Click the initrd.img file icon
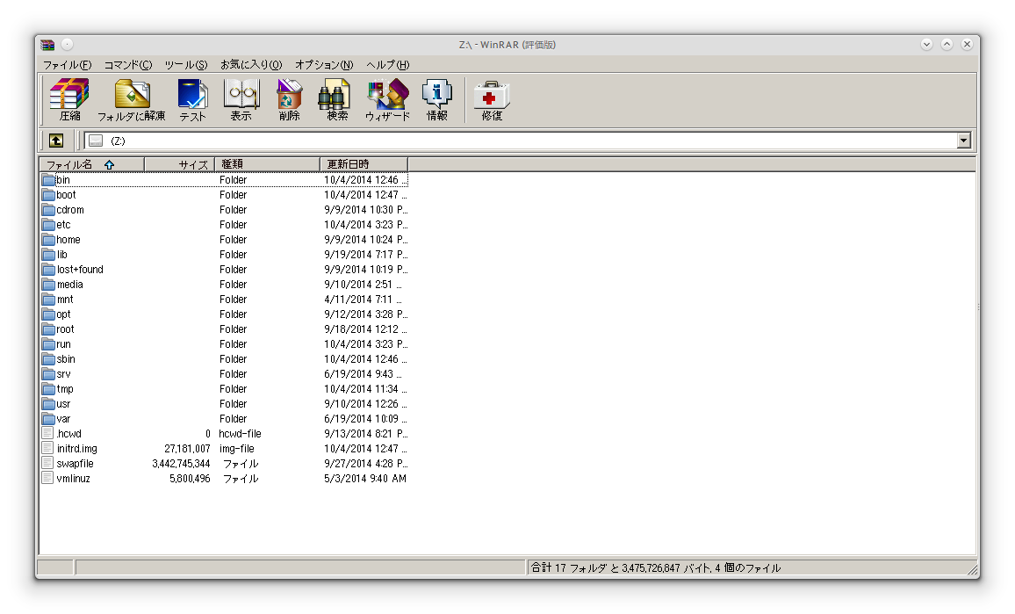Viewport: 1015px width, 614px height. tap(48, 448)
